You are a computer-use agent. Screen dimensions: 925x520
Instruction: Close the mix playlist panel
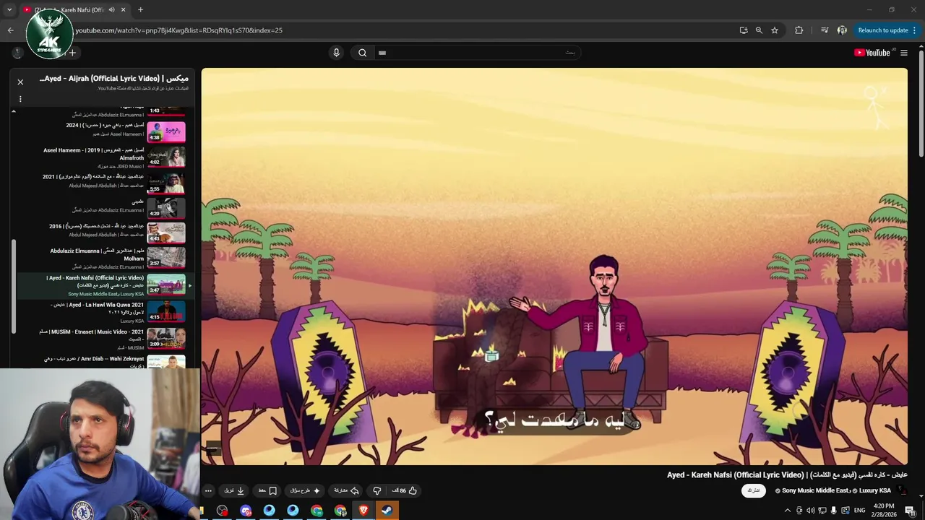point(20,82)
